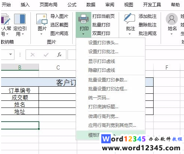The image size is (184, 154).
Task: Select column C header
Action: 58,68
